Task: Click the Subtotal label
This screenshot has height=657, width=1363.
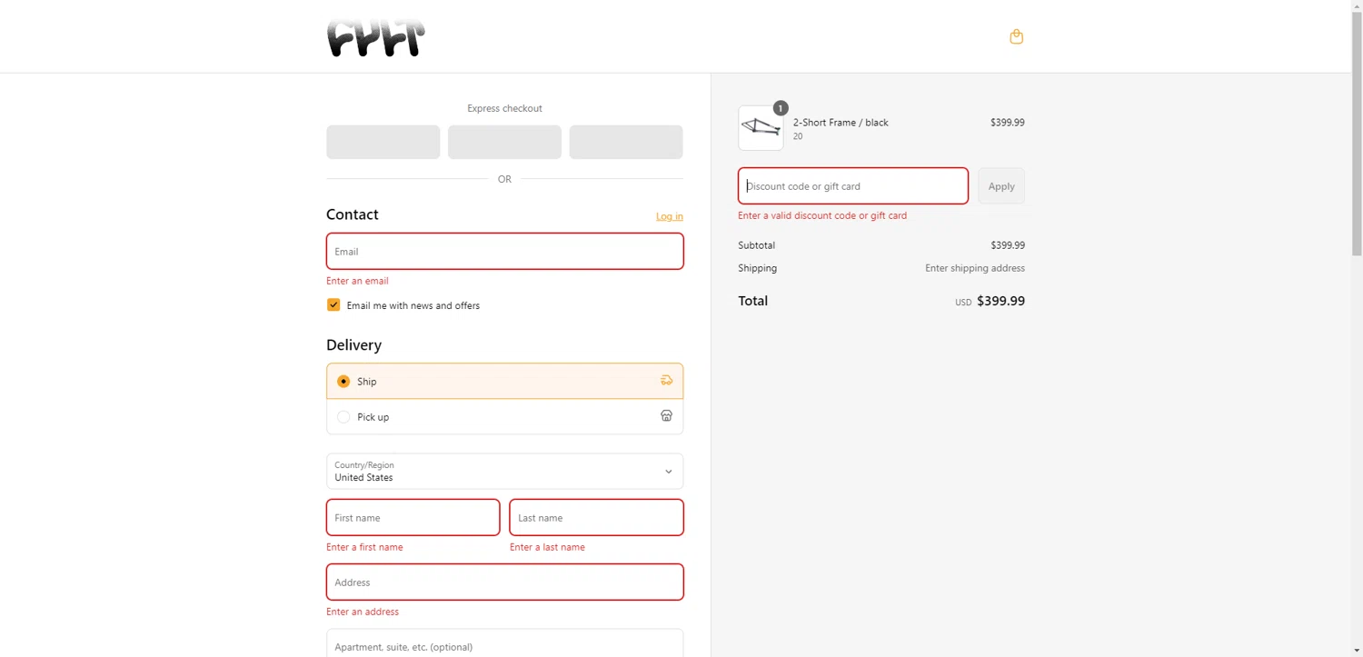Action: (x=756, y=245)
